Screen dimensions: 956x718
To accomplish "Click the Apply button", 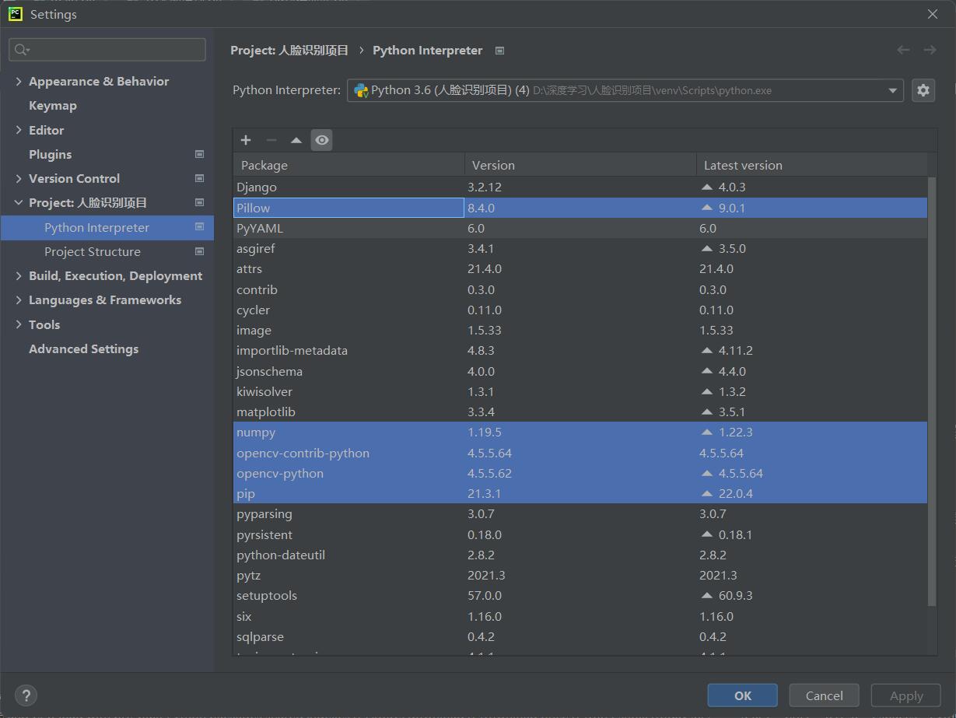I will pos(906,695).
